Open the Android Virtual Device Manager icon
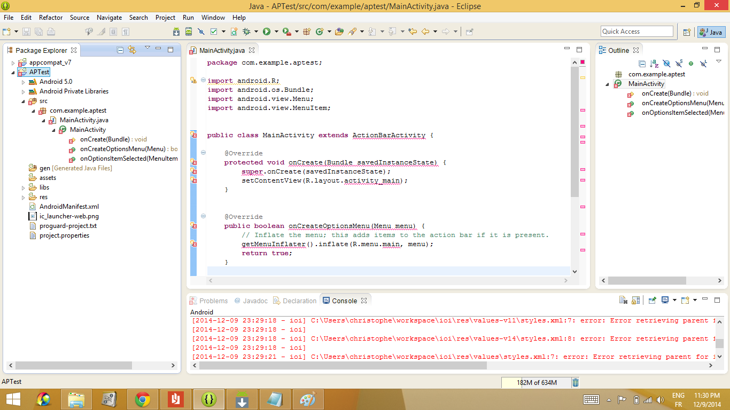This screenshot has width=730, height=410. click(x=189, y=31)
